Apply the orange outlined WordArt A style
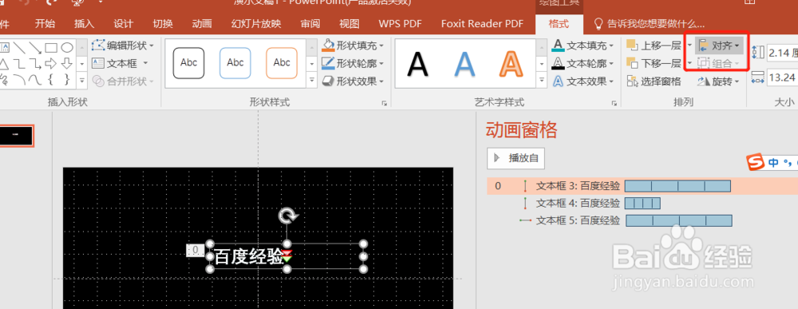This screenshot has height=309, width=798. [511, 64]
